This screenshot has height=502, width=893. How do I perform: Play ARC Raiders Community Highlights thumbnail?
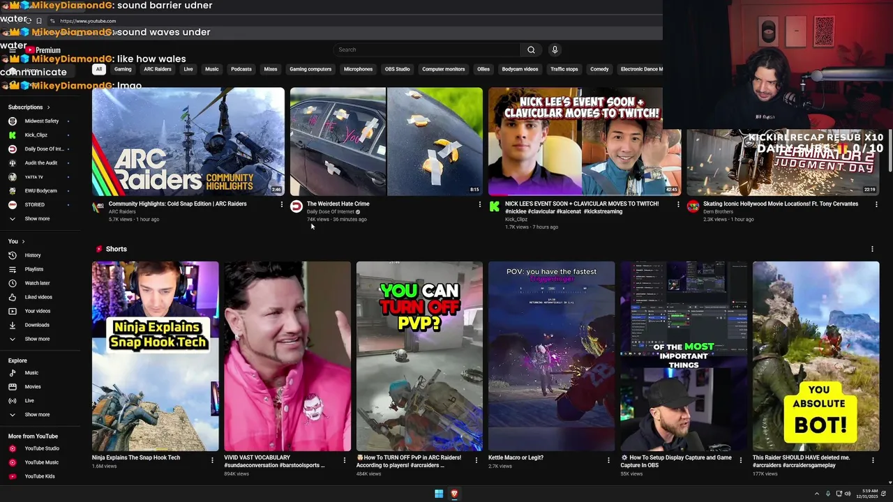(188, 142)
